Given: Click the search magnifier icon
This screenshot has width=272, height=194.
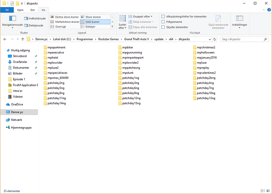Looking at the screenshot, I should pos(265,39).
